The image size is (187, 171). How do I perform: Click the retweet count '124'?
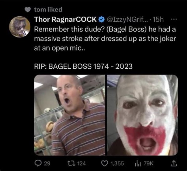(82, 163)
